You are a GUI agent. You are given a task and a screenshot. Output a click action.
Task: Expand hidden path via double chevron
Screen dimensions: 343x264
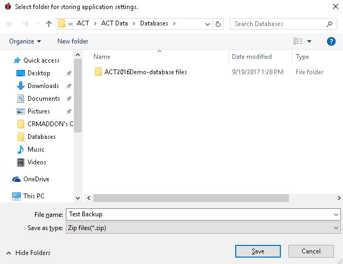(71, 24)
